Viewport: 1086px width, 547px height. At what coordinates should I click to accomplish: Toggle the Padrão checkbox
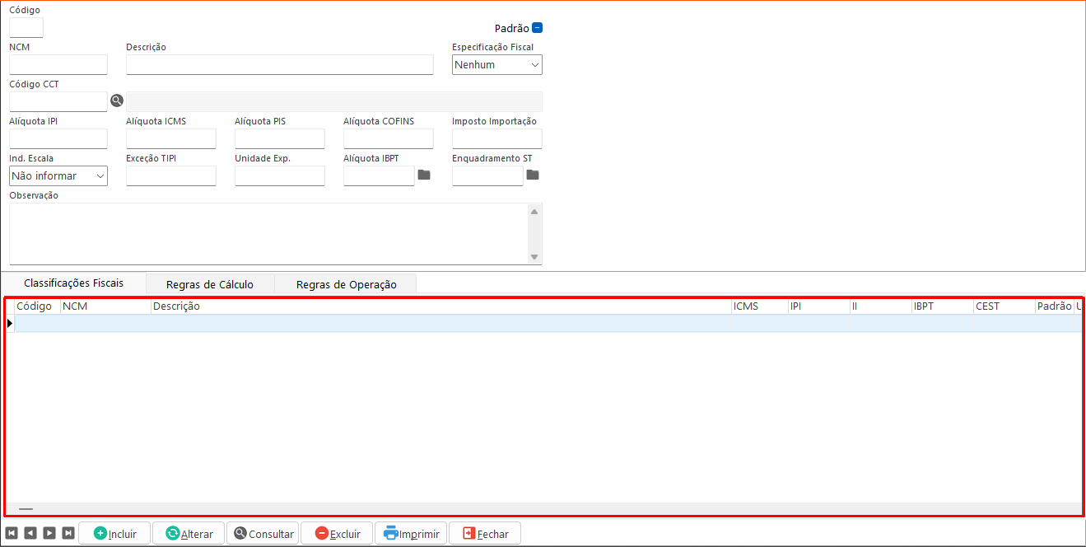537,27
